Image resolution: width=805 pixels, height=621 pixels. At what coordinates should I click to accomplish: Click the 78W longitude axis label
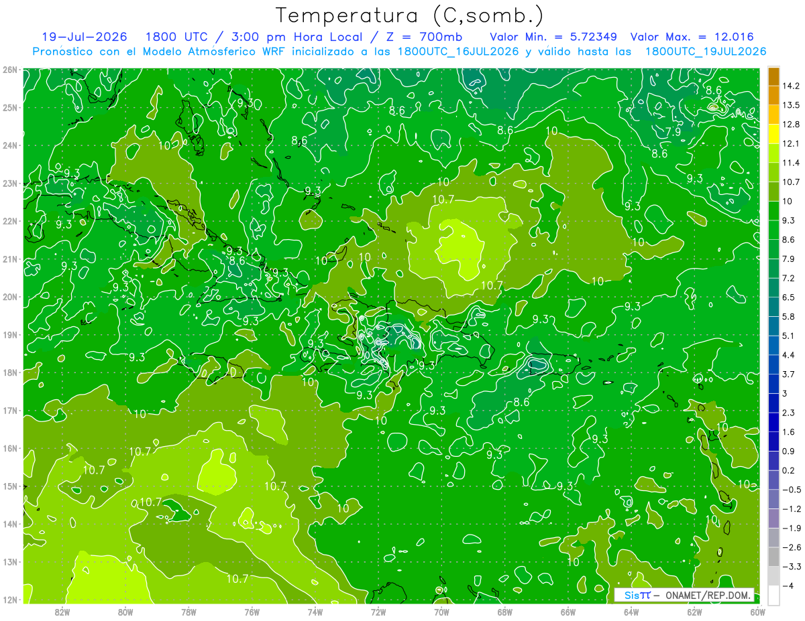point(189,612)
